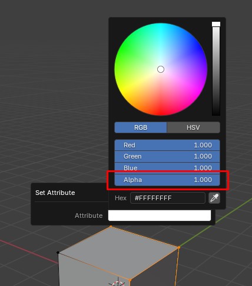Click the Red value slider
The height and width of the screenshot is (286, 252).
[167, 145]
